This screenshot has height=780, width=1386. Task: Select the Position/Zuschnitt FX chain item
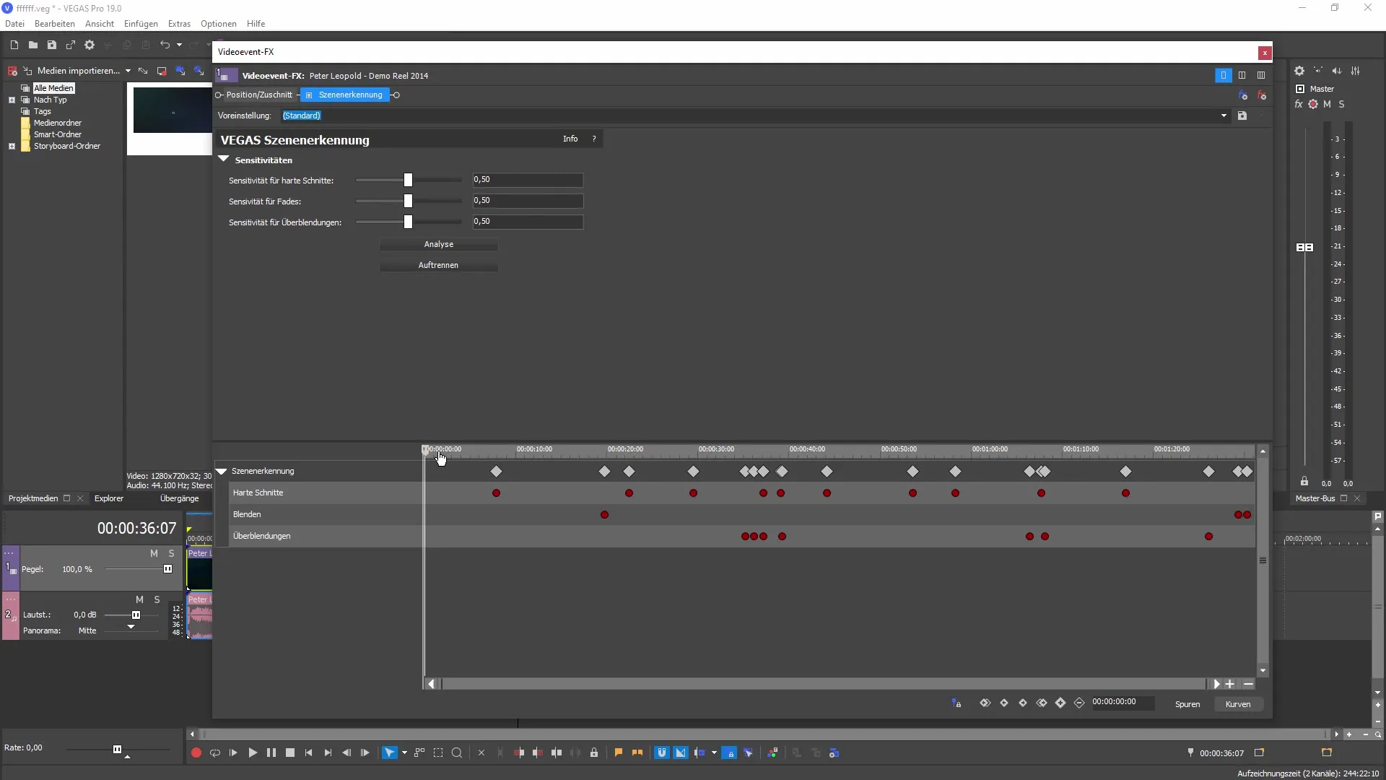tap(259, 95)
